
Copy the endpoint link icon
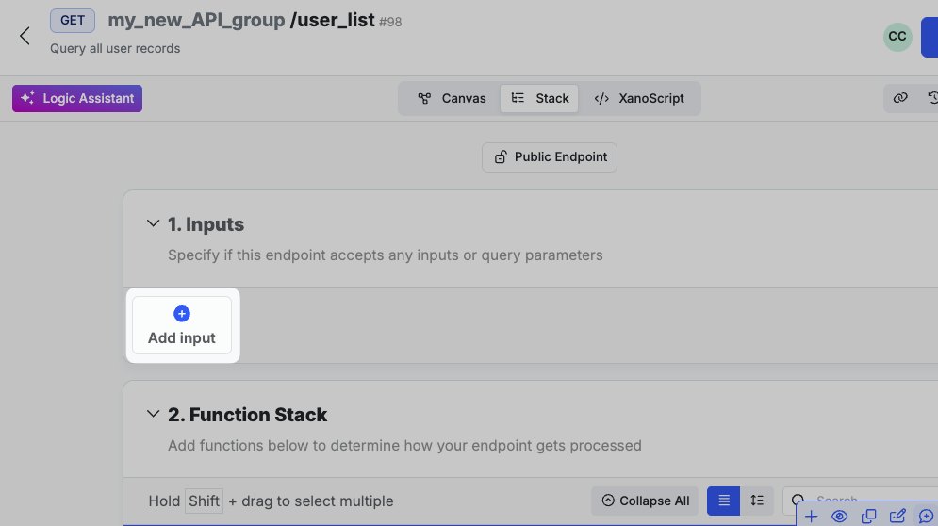pyautogui.click(x=900, y=98)
